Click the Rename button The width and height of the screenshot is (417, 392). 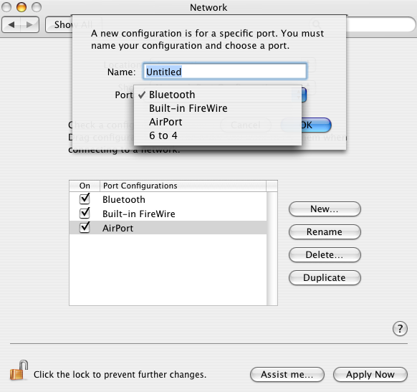325,232
